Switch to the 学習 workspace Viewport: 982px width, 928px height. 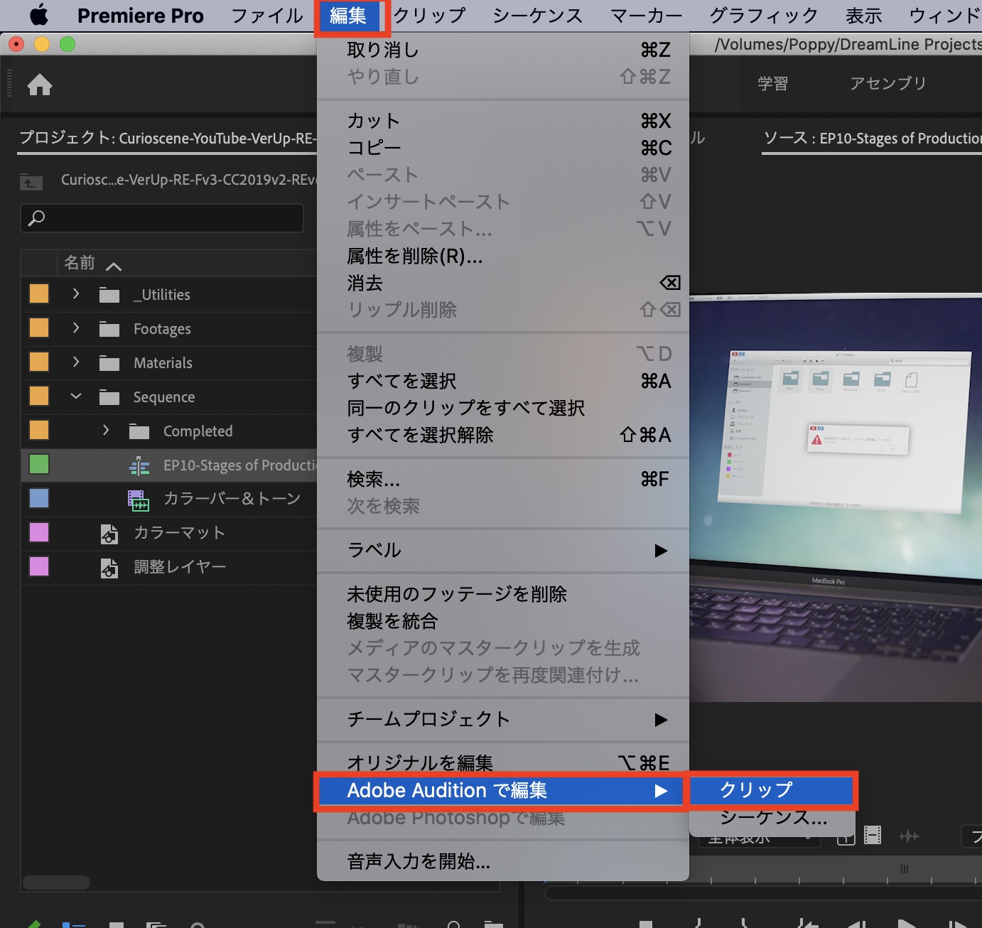(772, 83)
